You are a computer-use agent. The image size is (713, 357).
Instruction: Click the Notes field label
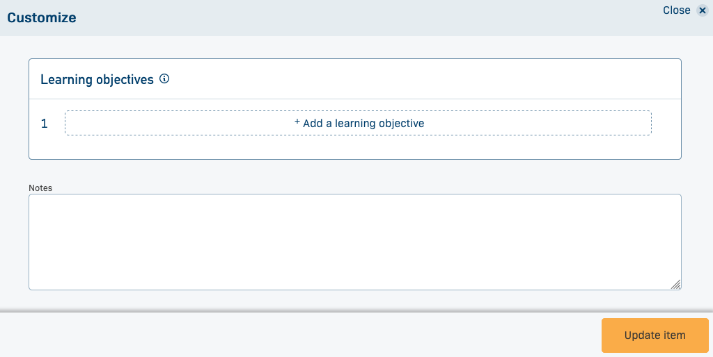(40, 188)
